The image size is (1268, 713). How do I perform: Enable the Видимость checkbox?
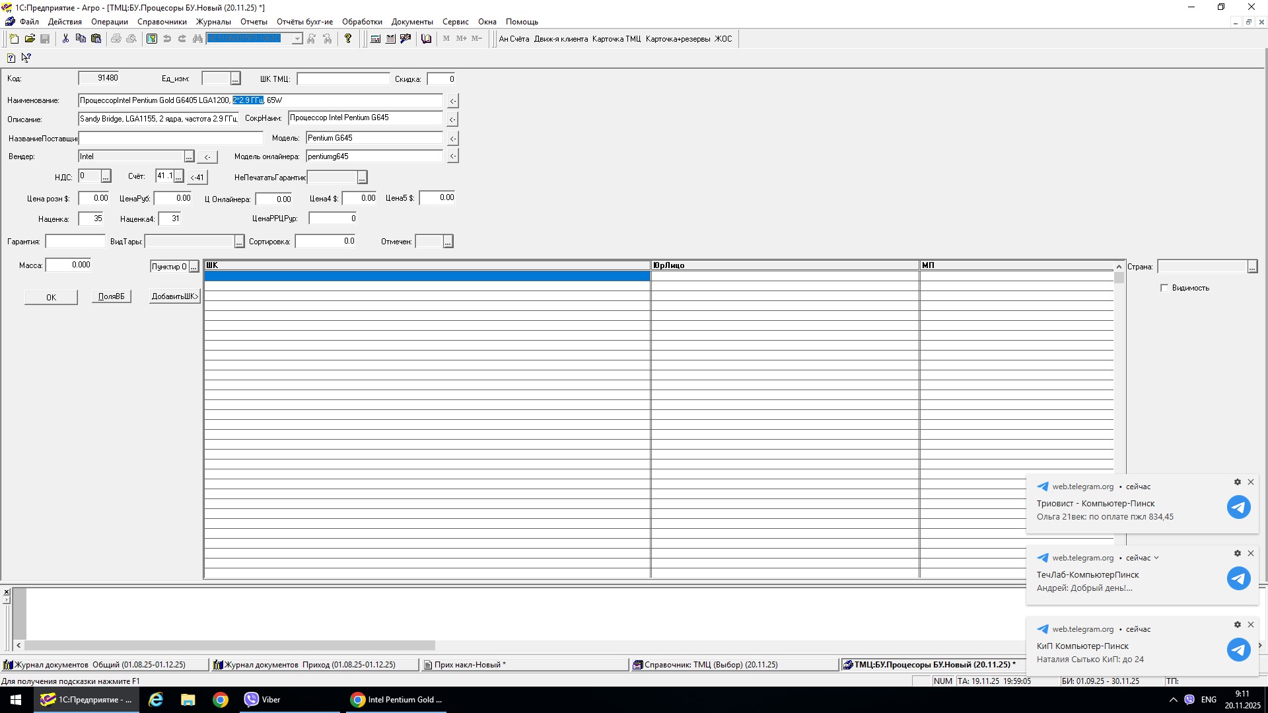click(1164, 288)
